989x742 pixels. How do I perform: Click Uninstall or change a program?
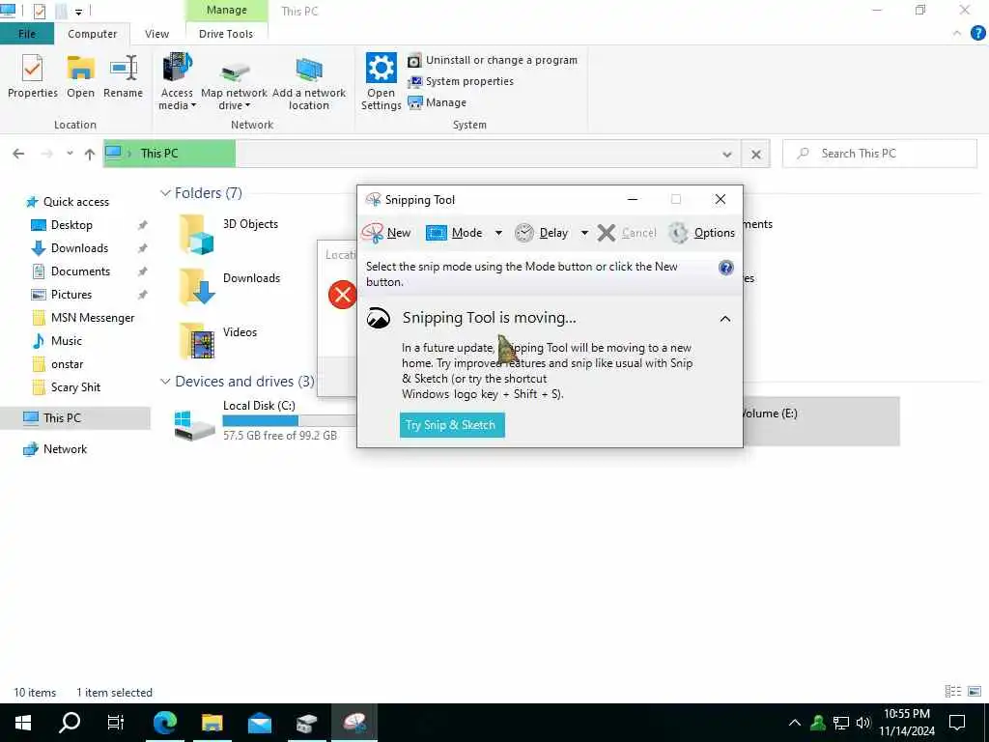click(492, 60)
